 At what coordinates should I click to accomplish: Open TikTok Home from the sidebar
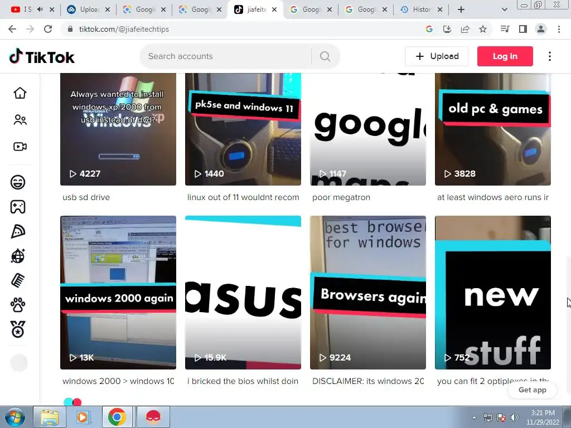[20, 93]
